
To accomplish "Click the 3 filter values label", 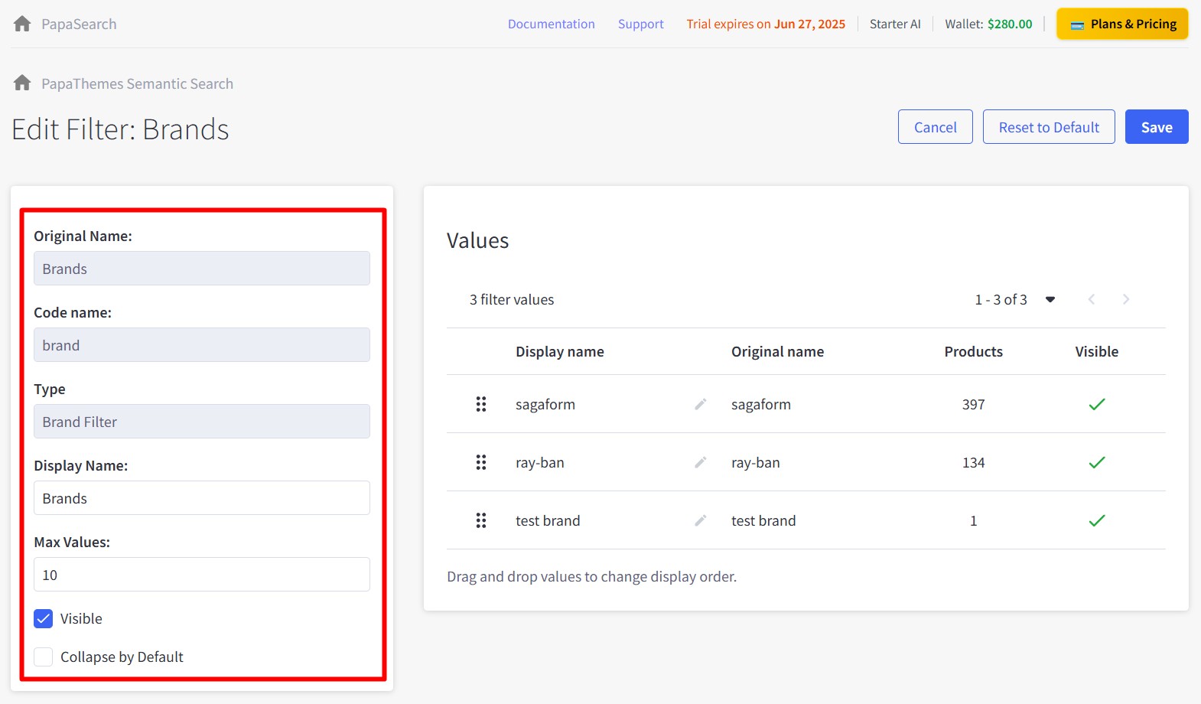I will coord(512,299).
